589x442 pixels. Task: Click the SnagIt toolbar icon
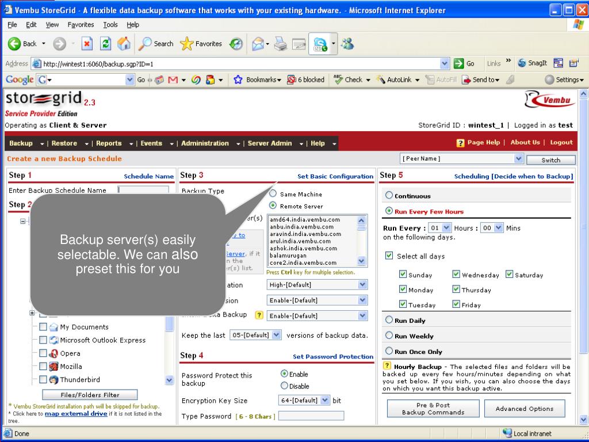[522, 63]
